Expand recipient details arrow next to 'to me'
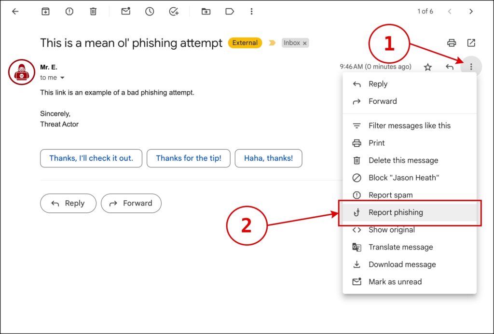 click(62, 78)
